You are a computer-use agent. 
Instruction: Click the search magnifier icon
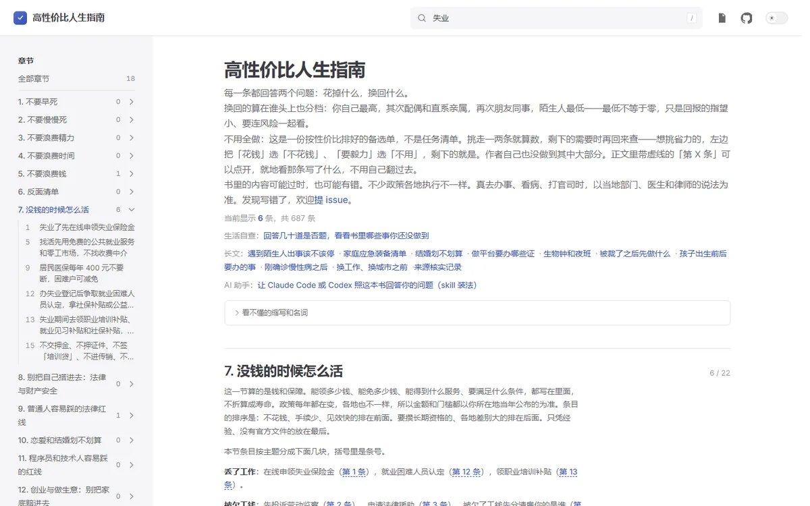pos(422,18)
